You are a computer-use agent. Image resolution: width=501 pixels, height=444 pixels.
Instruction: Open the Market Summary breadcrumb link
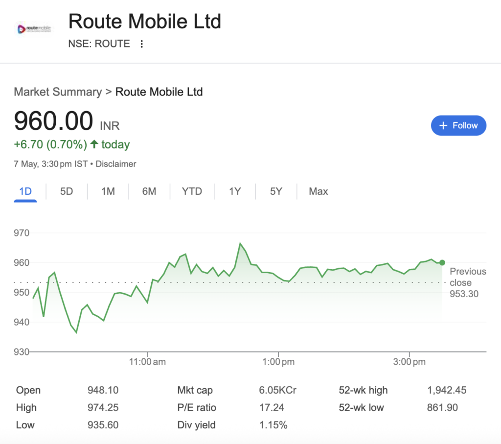(x=58, y=92)
